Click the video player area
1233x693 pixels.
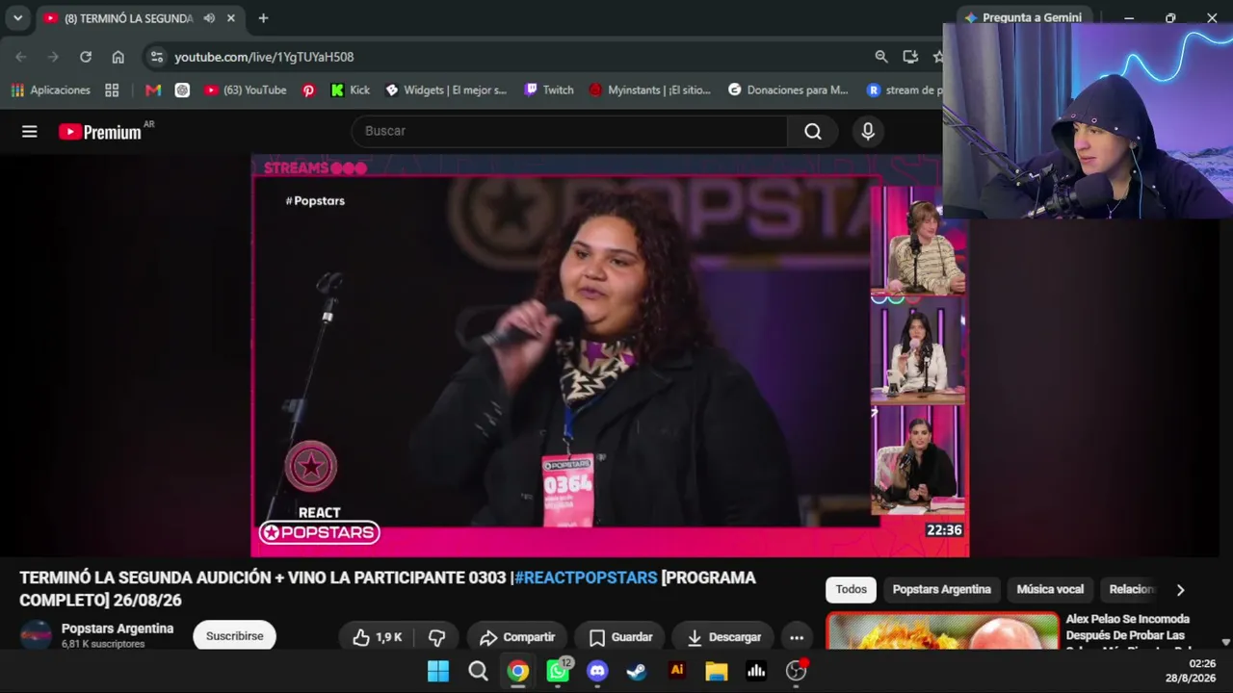[x=610, y=356]
